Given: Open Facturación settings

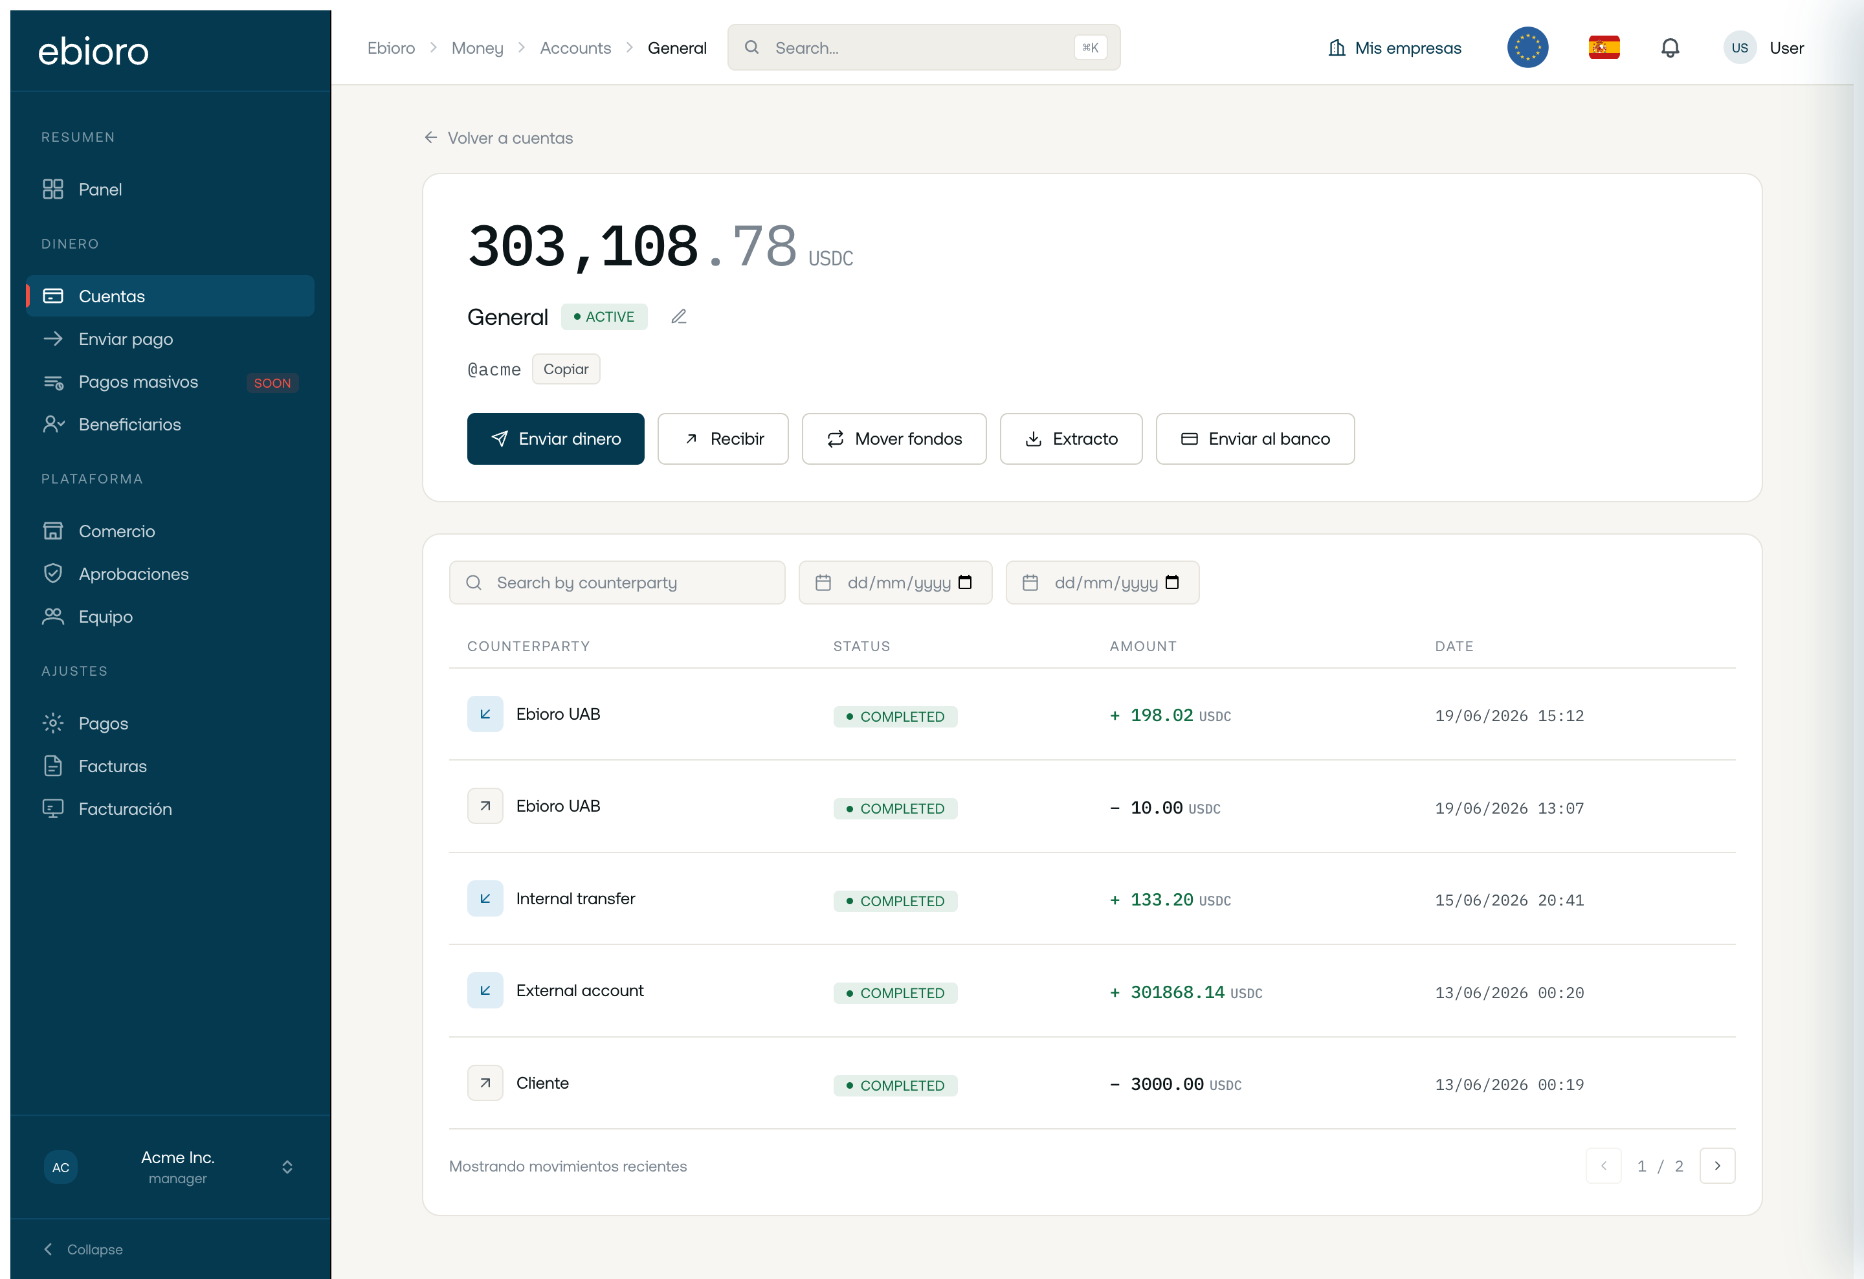Looking at the screenshot, I should pyautogui.click(x=170, y=808).
